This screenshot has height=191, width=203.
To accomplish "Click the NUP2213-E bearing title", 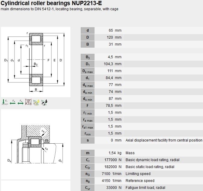I will [x=51, y=3].
